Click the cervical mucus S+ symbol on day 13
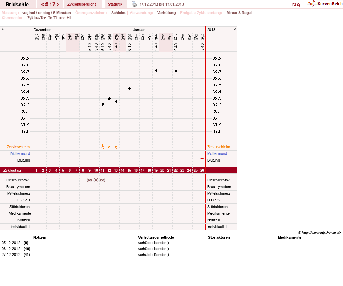Viewport: 343px width, 286px height. [x=116, y=147]
